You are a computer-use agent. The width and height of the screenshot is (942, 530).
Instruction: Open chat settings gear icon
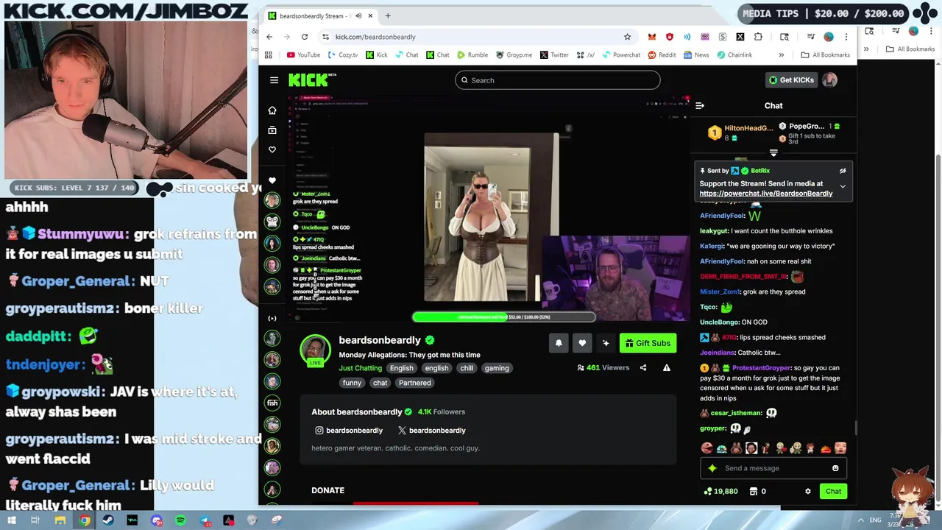point(808,491)
